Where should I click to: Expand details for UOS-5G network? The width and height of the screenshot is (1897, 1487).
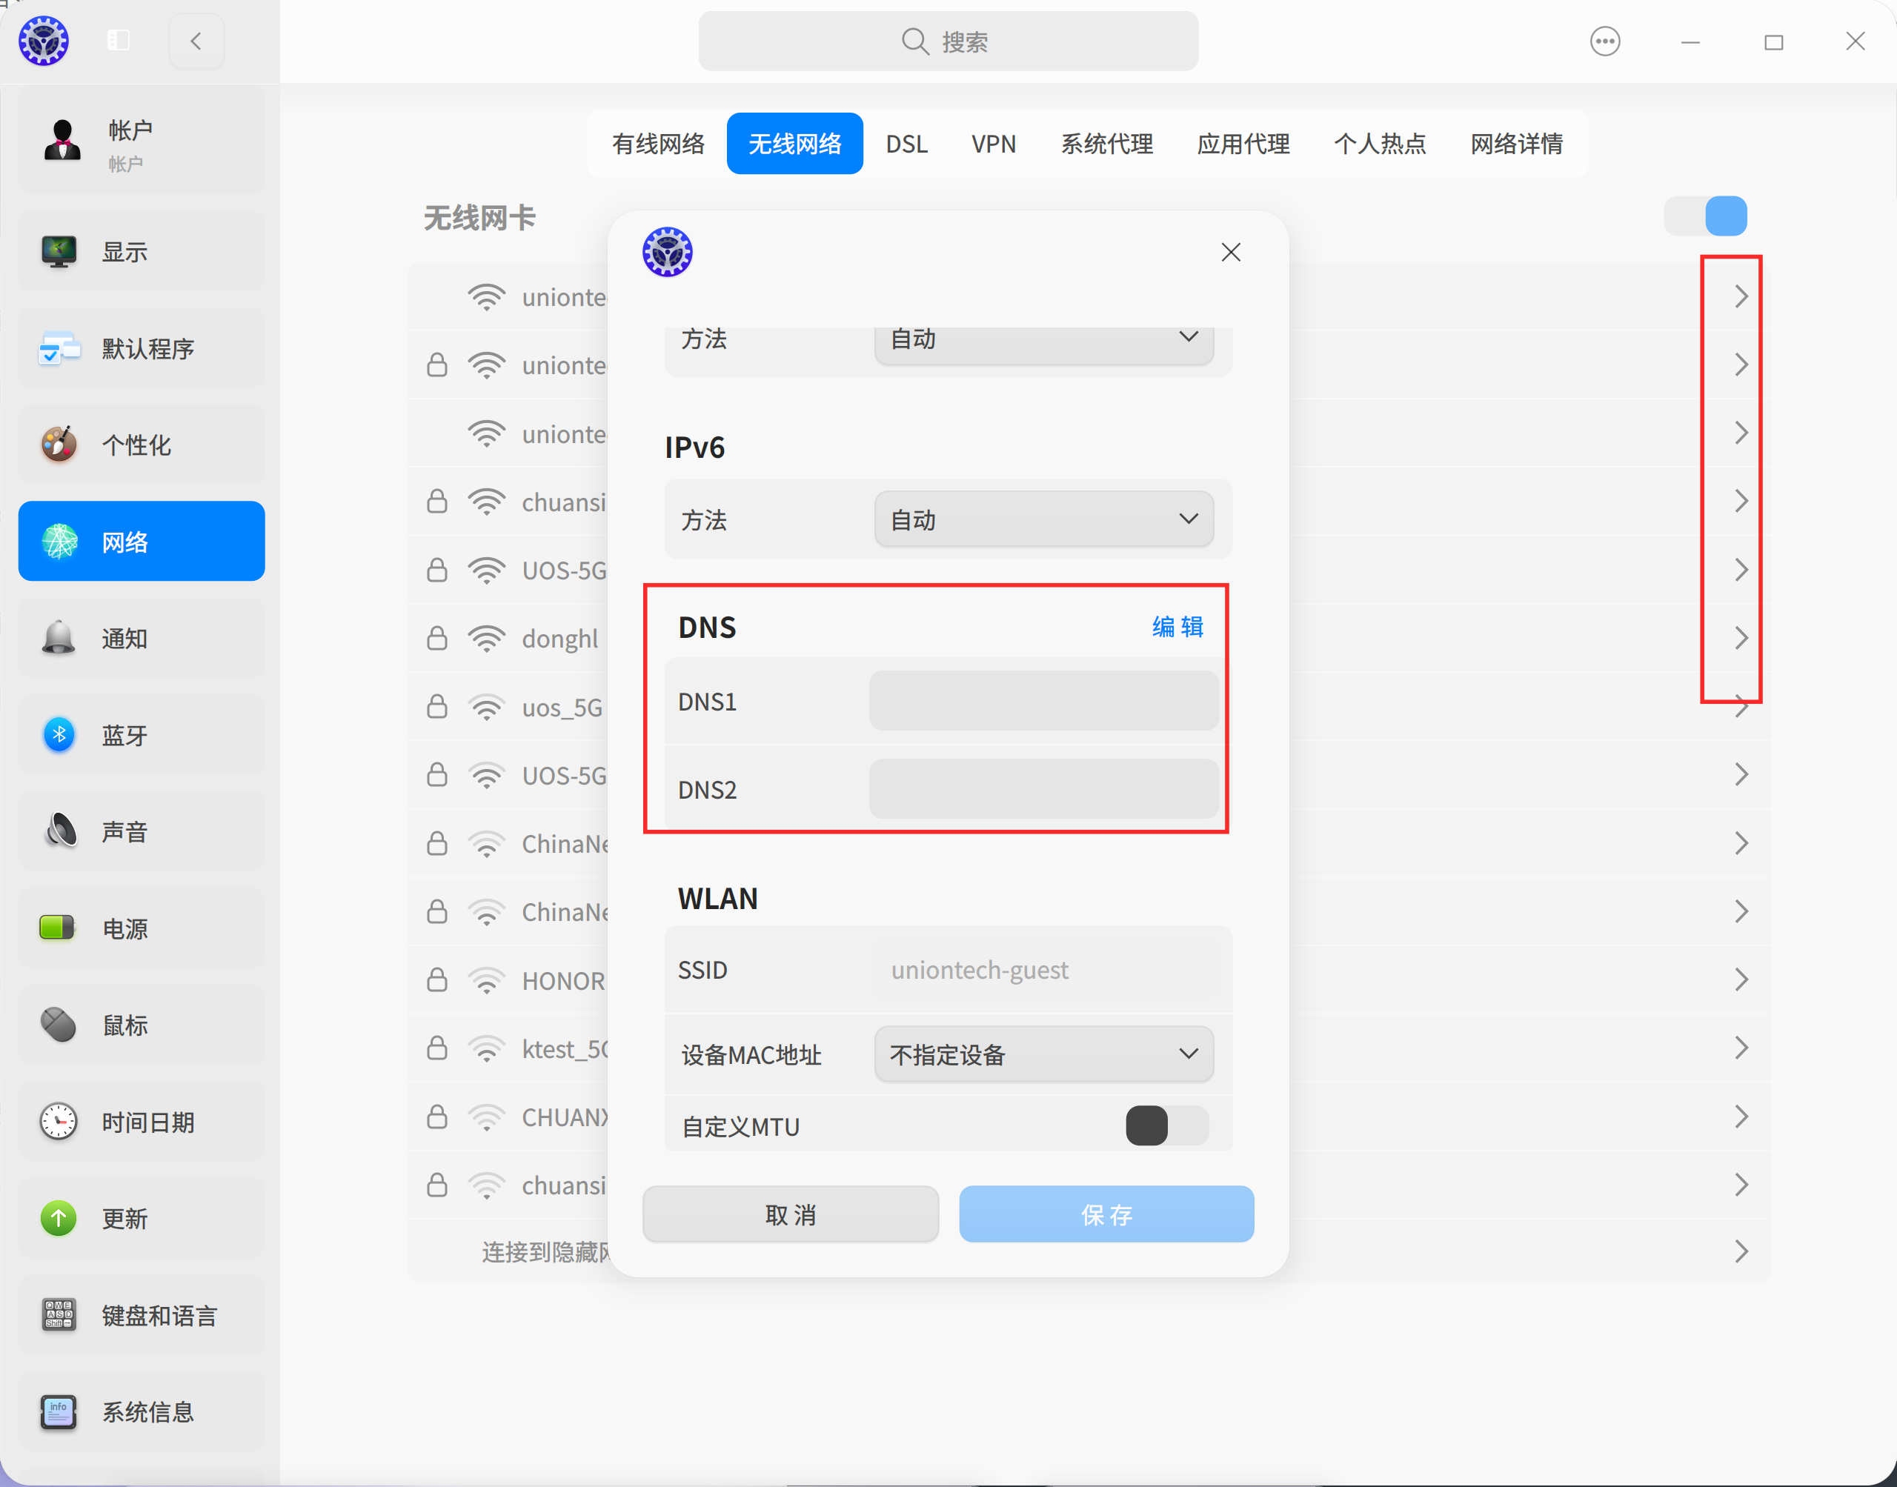pos(1741,570)
